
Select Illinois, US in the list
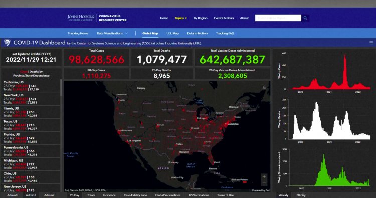[31, 112]
